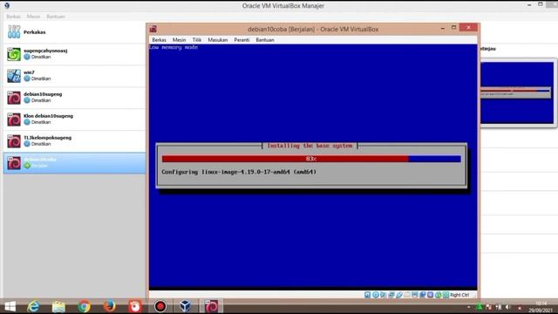Click the VM preview thumbnail in Manager
The height and width of the screenshot is (314, 558).
(x=517, y=93)
